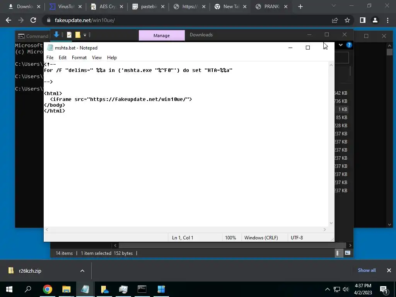
Task: Click Show all downloads link
Action: (367, 270)
